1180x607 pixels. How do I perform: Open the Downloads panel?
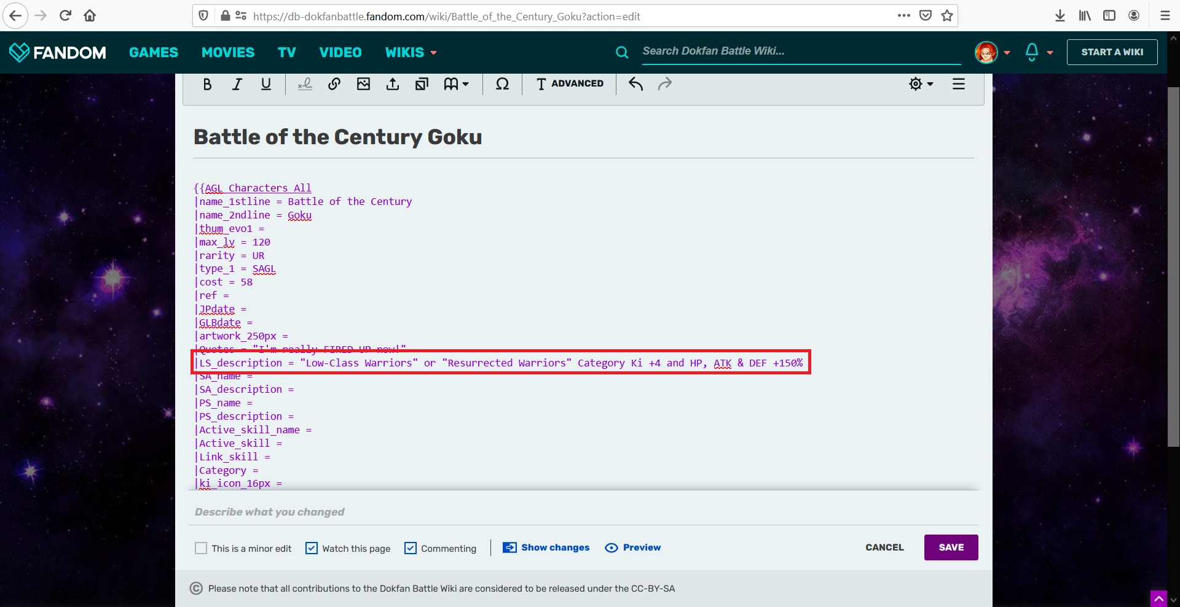point(1060,16)
